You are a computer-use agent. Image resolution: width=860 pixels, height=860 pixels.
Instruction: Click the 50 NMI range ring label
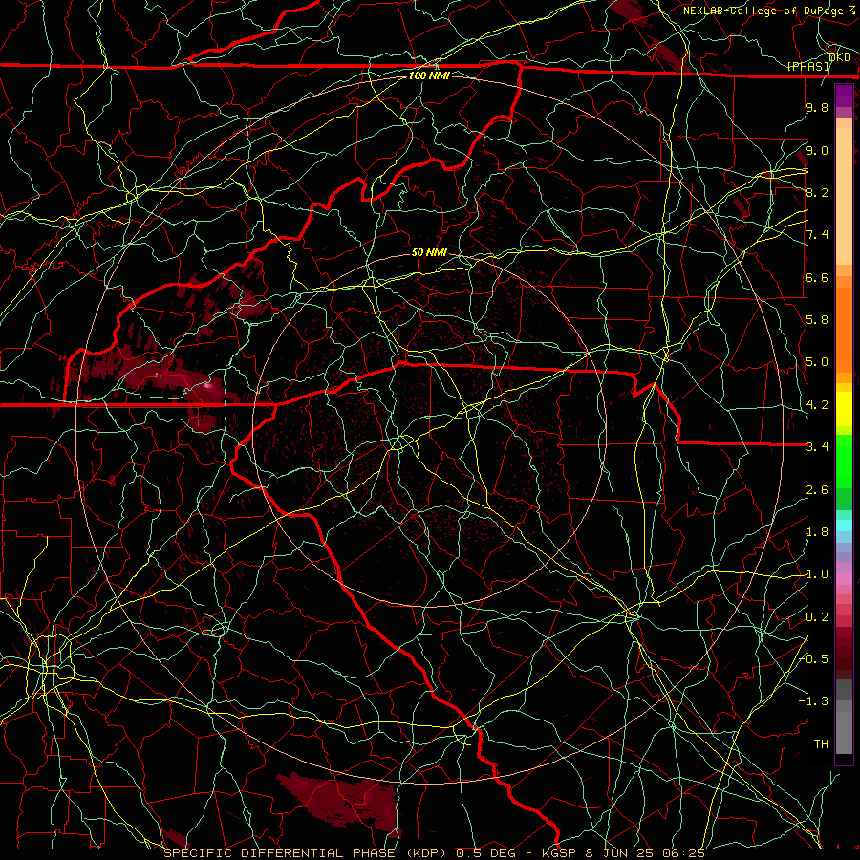[x=429, y=252]
